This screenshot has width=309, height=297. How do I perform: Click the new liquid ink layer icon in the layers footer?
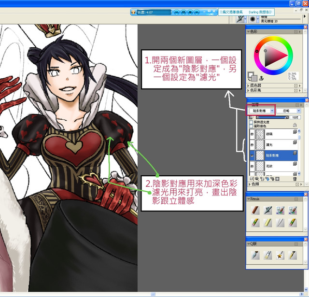272,179
